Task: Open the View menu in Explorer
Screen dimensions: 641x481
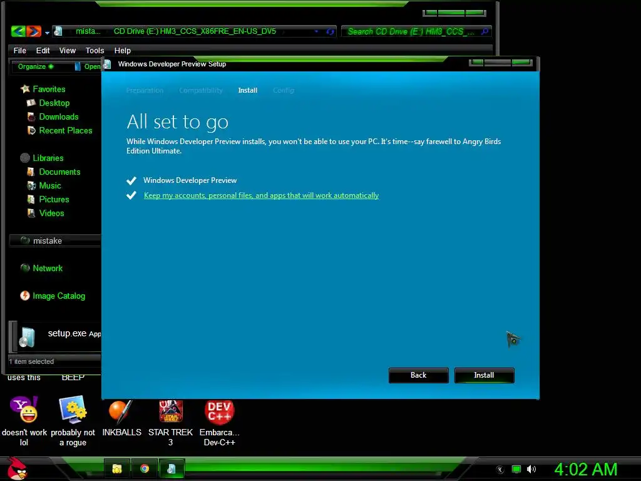Action: click(68, 50)
